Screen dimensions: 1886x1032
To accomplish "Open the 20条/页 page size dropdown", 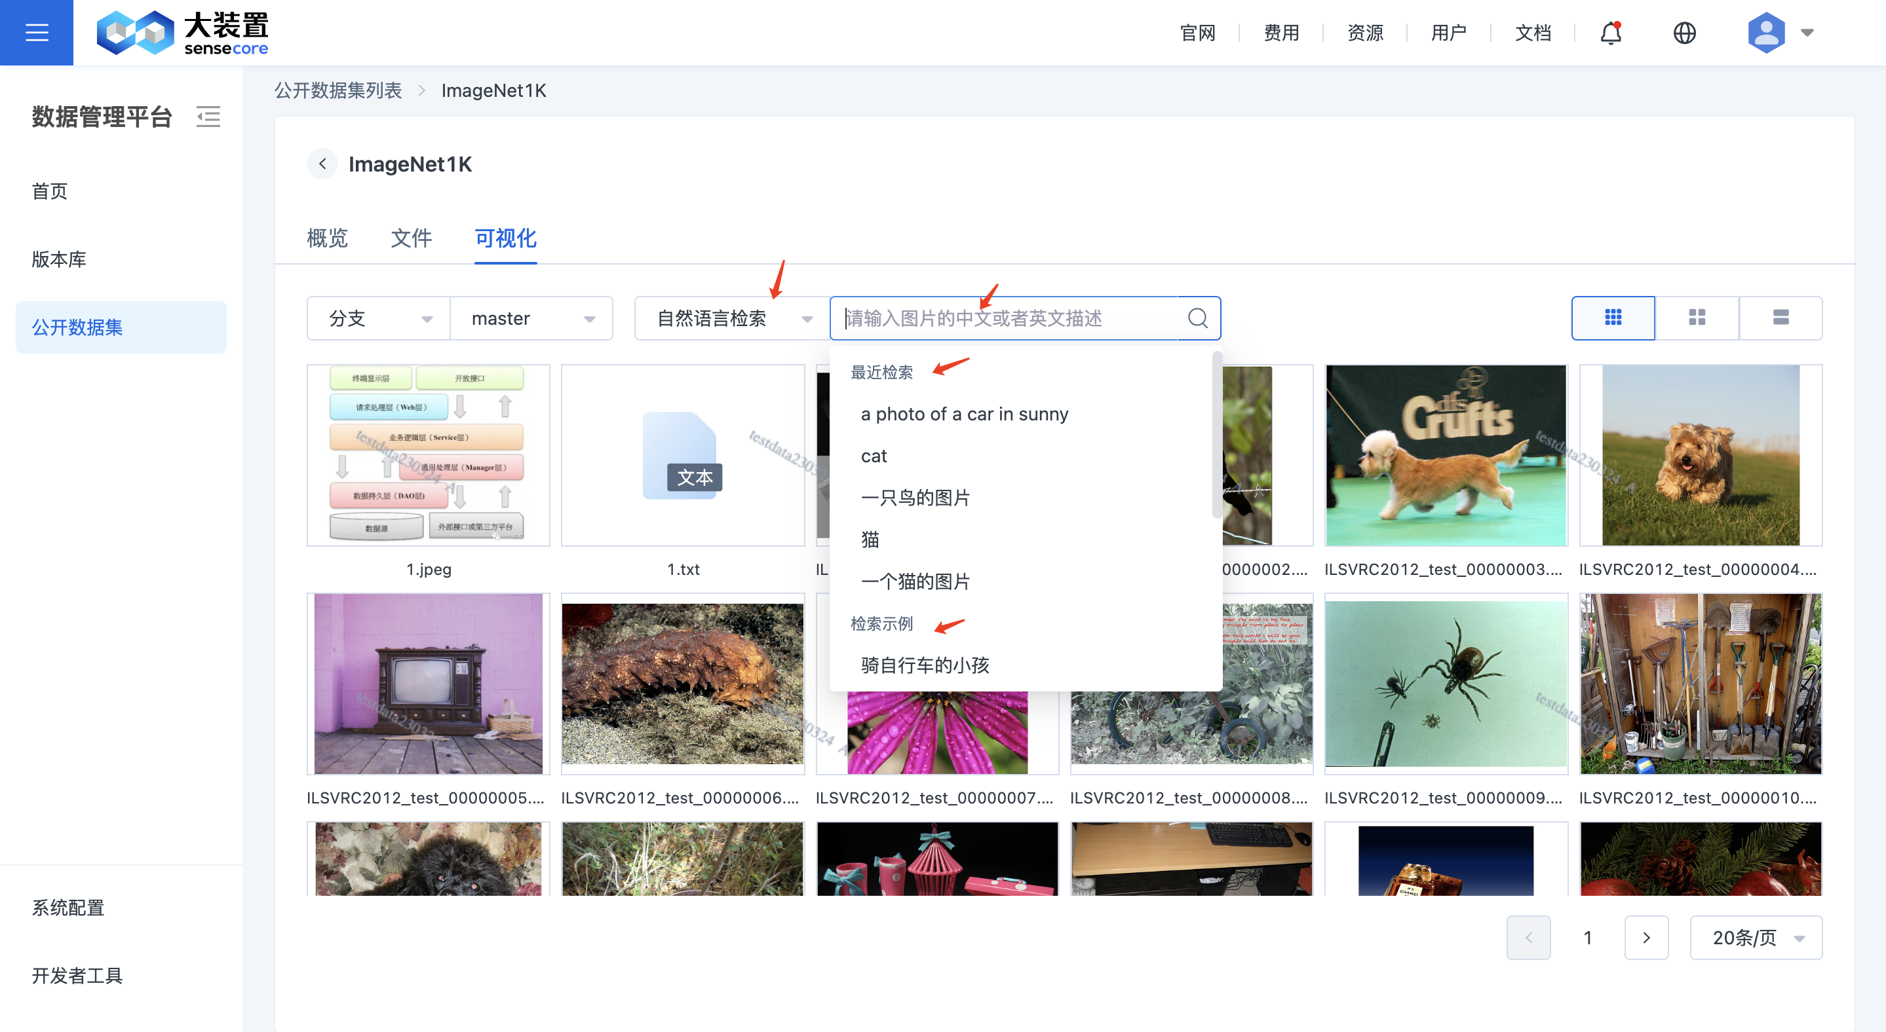I will (1755, 937).
